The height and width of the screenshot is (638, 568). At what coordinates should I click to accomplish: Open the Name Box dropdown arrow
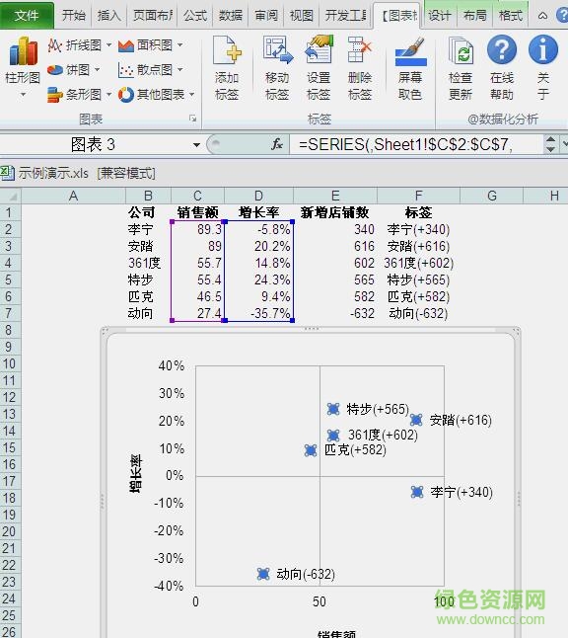196,145
